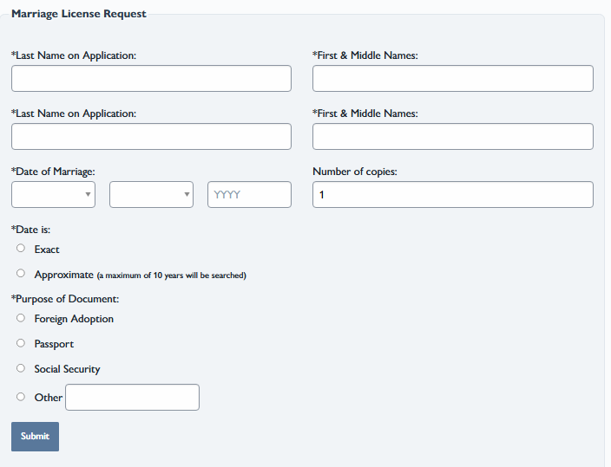
Task: Click the Purpose of Document label
Action: pos(65,299)
